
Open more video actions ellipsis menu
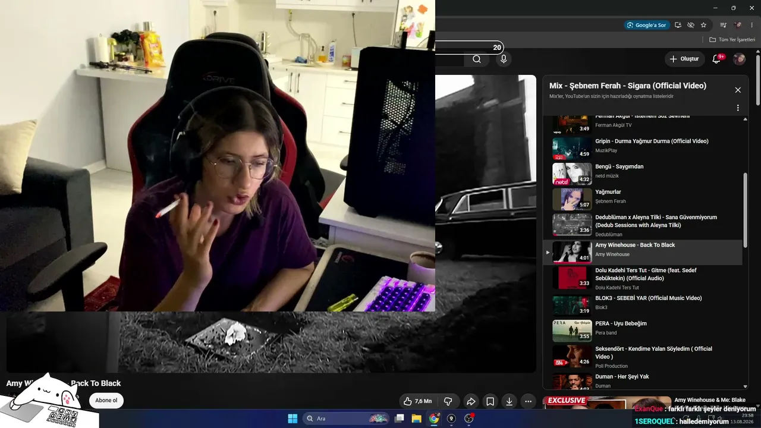click(528, 401)
